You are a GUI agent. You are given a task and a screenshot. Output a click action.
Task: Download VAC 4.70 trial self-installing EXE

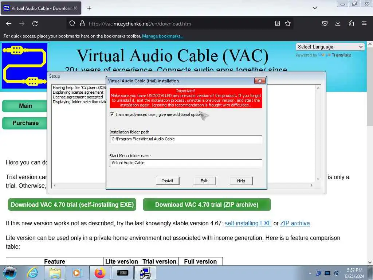72,205
